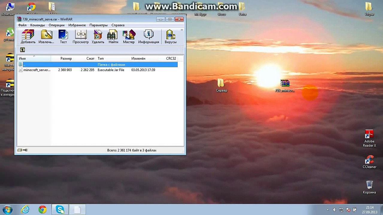Select the Подключение к интернету desktop shortcut
Image resolution: width=383 pixels, height=215 pixels.
(x=8, y=88)
